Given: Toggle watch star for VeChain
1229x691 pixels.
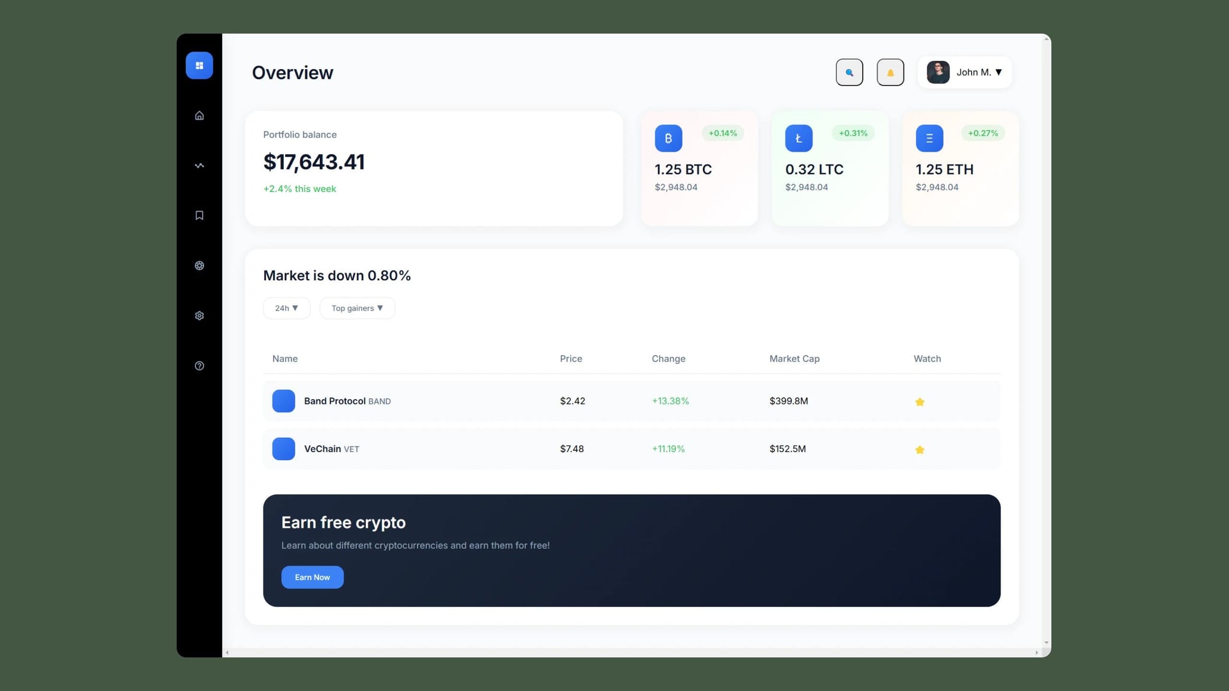Looking at the screenshot, I should [x=919, y=449].
